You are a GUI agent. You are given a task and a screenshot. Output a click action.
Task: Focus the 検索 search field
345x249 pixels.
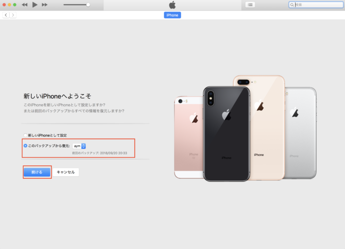pos(316,5)
